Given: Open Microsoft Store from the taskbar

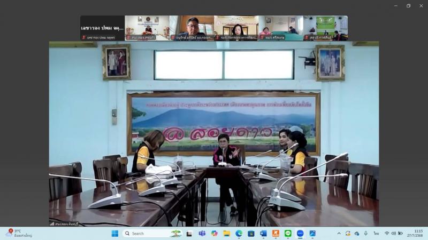Looking at the screenshot, I should pos(251,234).
